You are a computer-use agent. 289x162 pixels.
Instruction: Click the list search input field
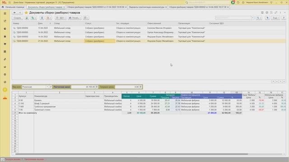(233, 18)
